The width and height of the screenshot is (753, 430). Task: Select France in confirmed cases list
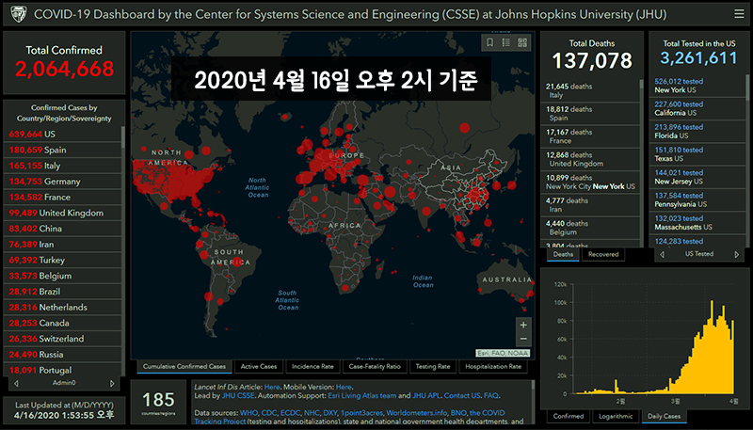click(62, 198)
